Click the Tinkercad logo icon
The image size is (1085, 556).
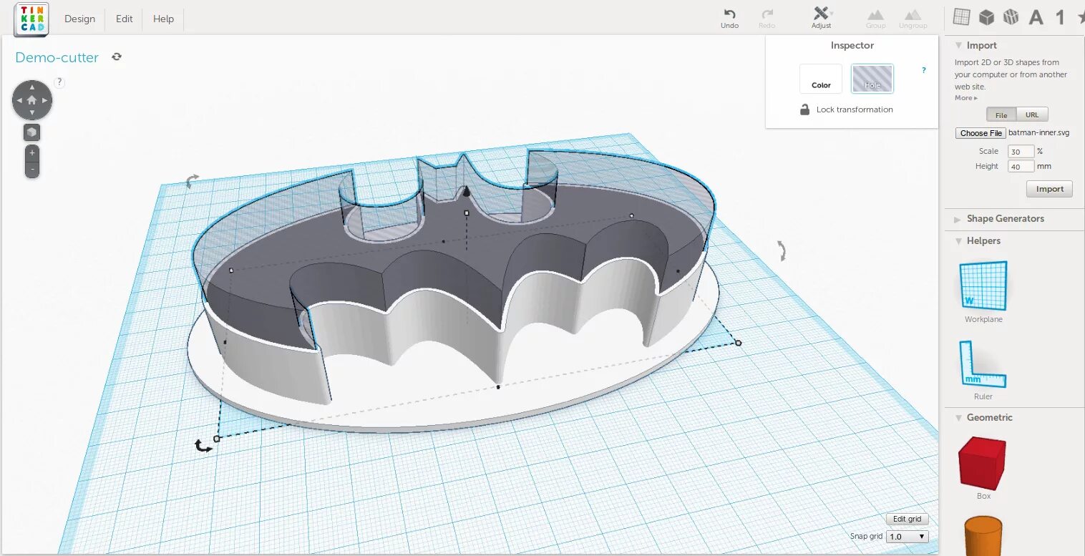click(x=31, y=19)
